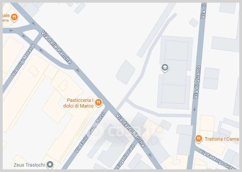This screenshot has height=172, width=242.
Task: Click the Trattoria l'Cama text label
Action: 222,139
